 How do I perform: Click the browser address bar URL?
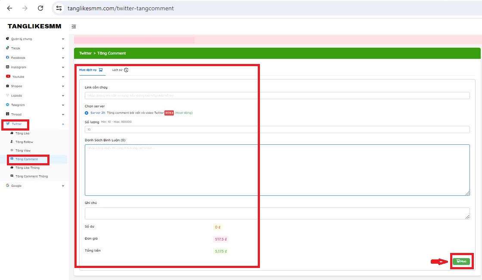120,8
